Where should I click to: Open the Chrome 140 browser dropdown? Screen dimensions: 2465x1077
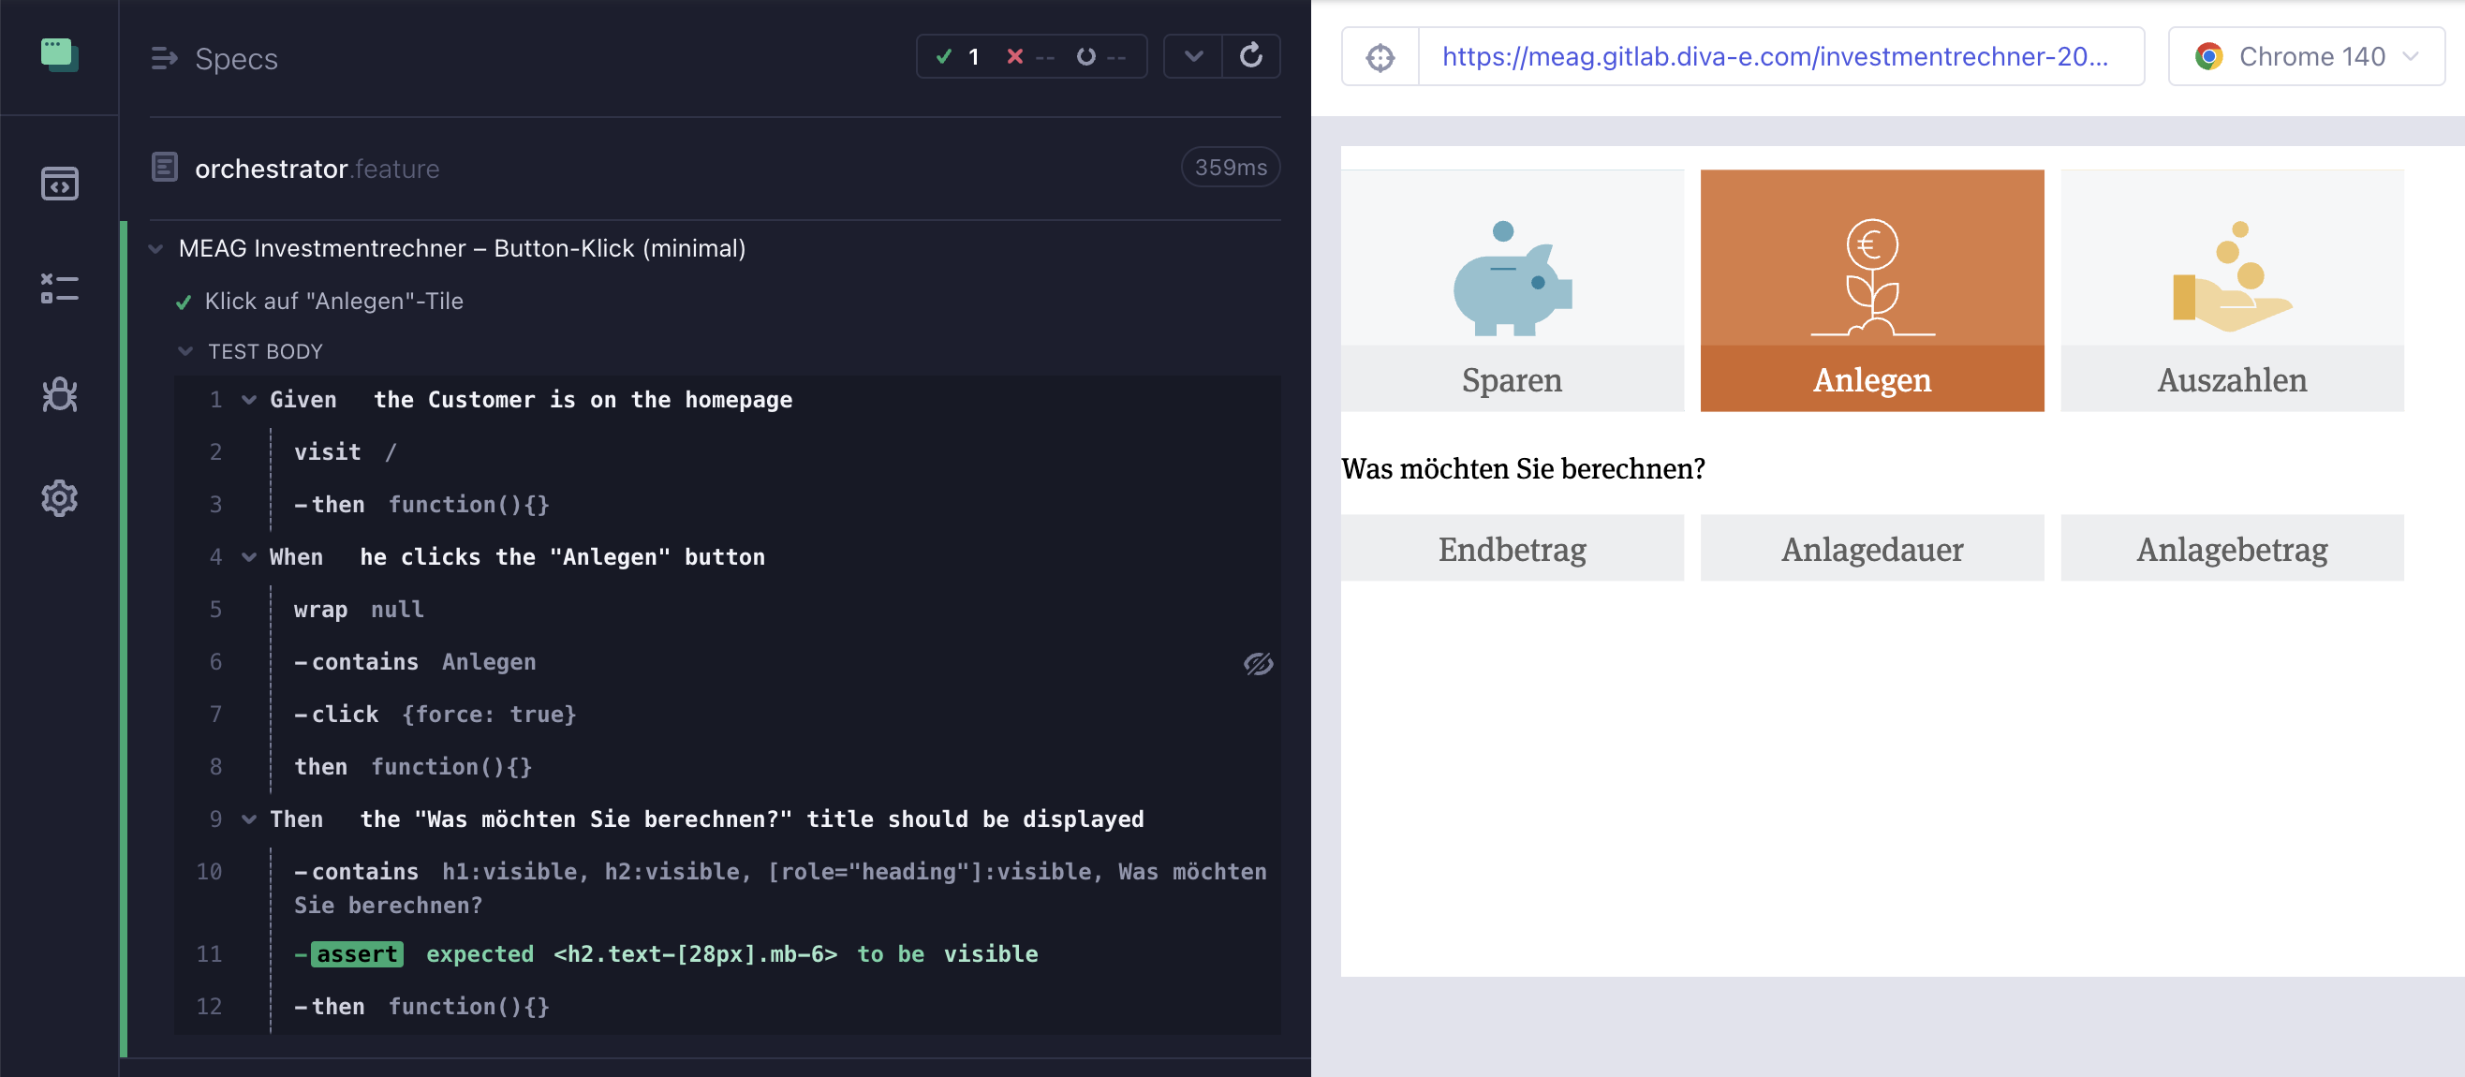point(2306,57)
